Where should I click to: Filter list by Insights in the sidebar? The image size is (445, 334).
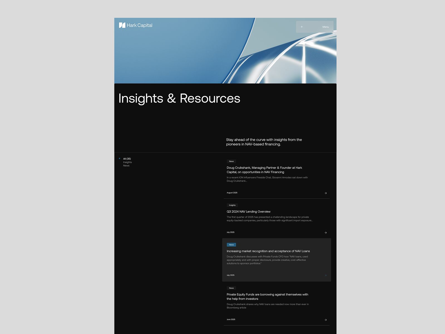tap(127, 162)
